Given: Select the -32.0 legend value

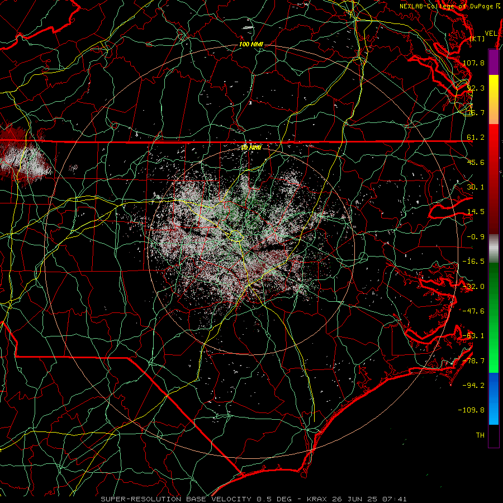Looking at the screenshot, I should tap(473, 287).
